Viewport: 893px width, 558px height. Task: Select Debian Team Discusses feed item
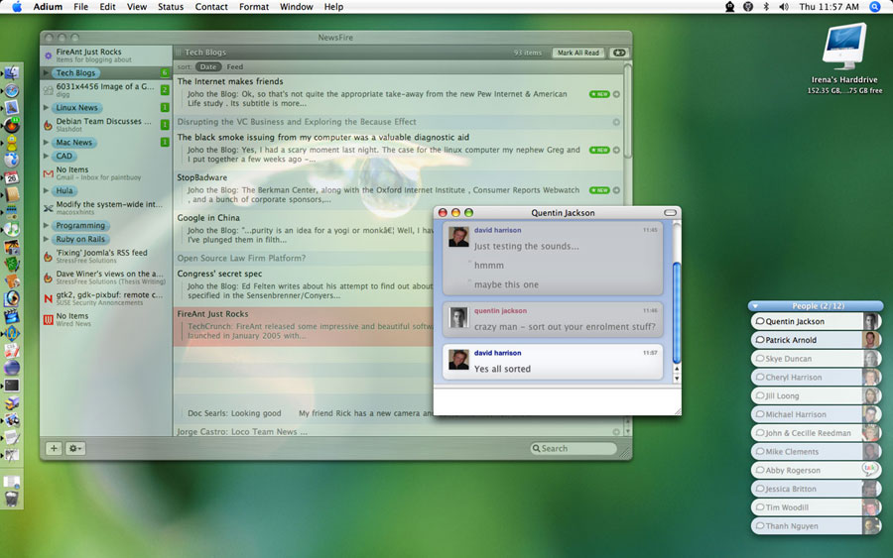coord(106,125)
